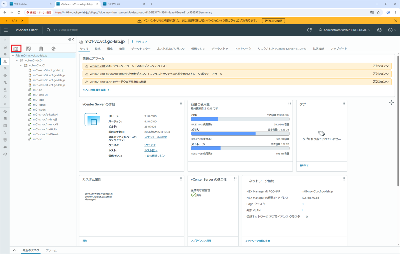Go to Home in left sidebar
Image resolution: width=400 pixels, height=254 pixels.
5,47
